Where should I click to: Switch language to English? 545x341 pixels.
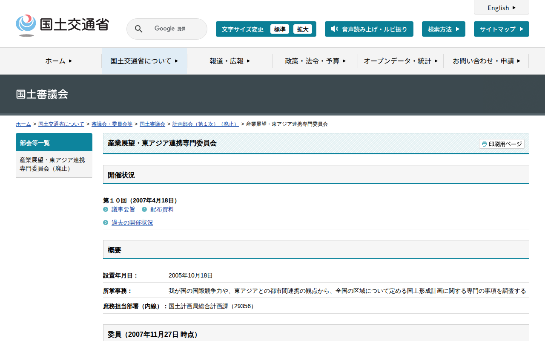[x=501, y=8]
